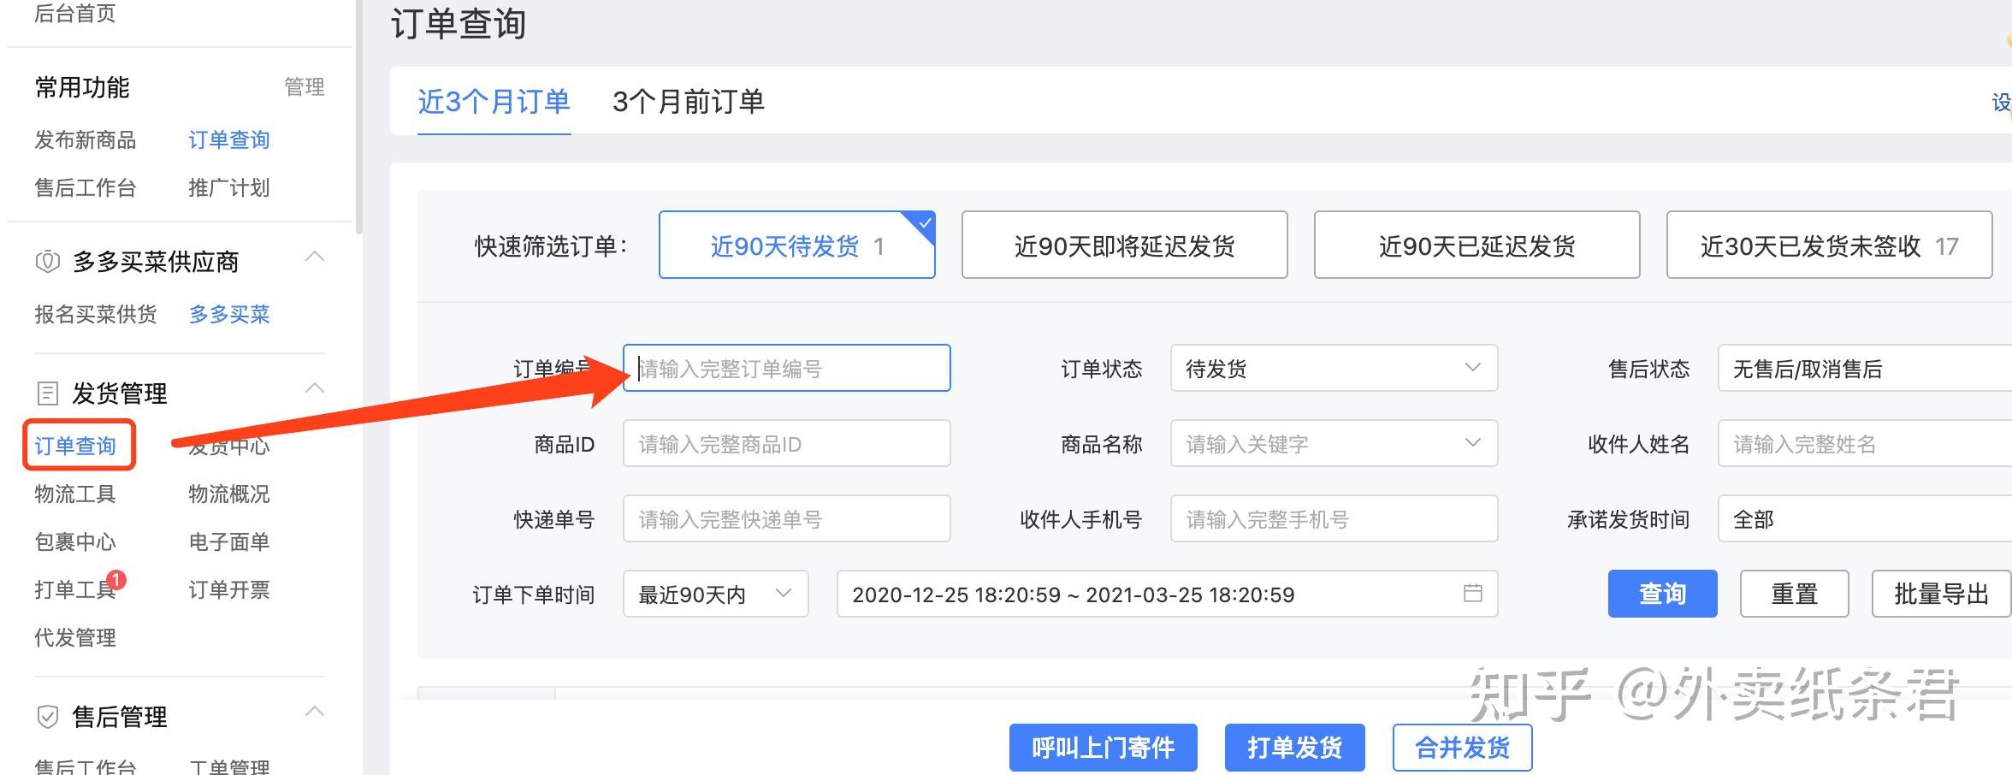Collapse the 售后管理 section

pos(315,712)
